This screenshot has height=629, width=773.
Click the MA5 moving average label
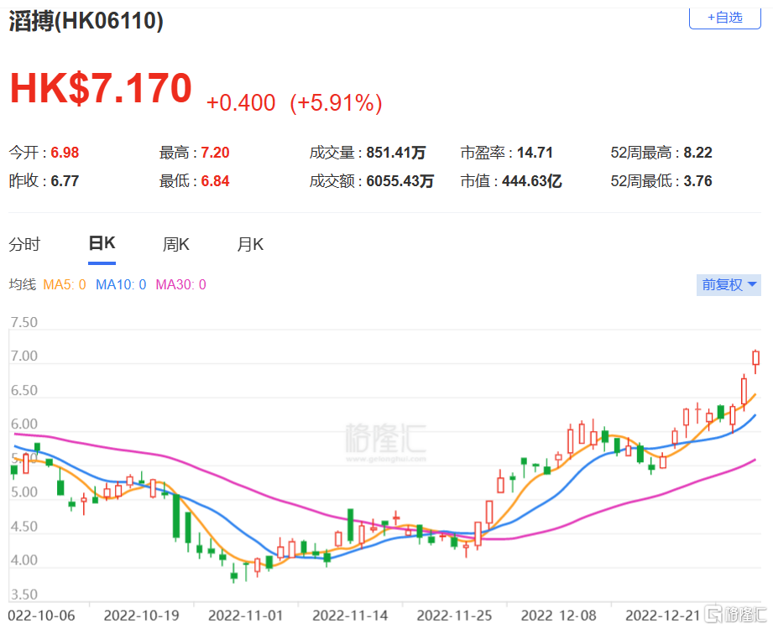click(64, 284)
